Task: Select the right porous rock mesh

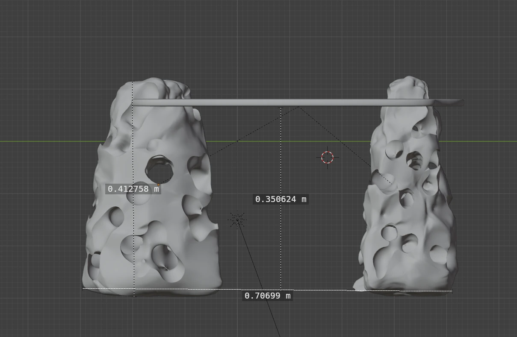Action: point(405,186)
